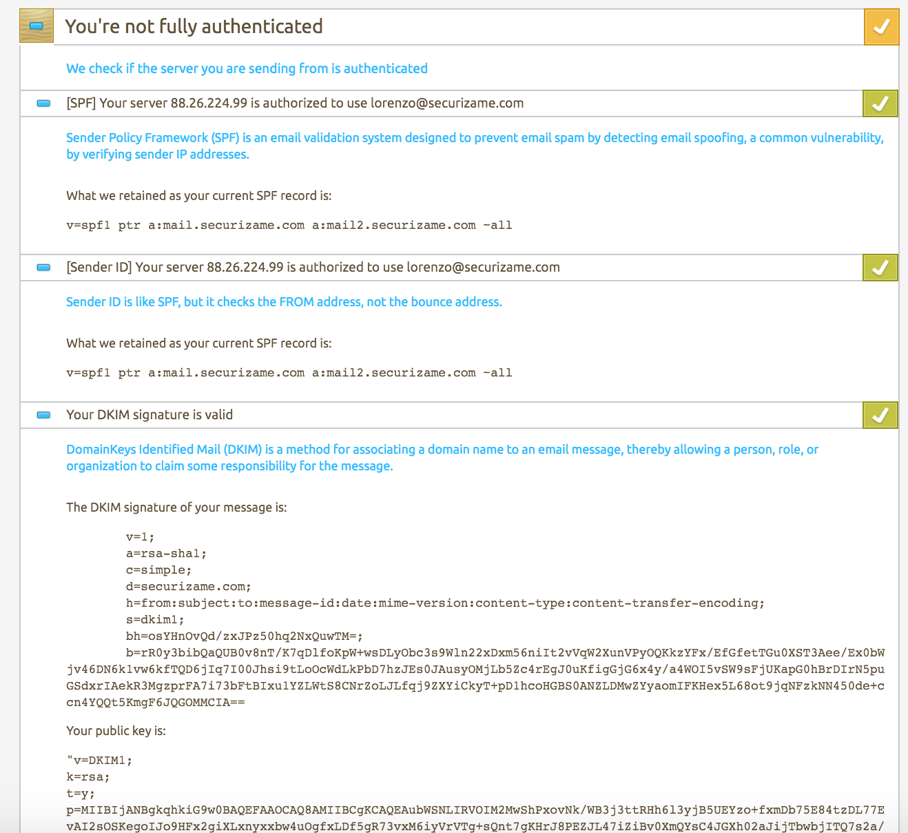Click the DomainKeys Identified Mail description
908x833 pixels.
[x=442, y=457]
